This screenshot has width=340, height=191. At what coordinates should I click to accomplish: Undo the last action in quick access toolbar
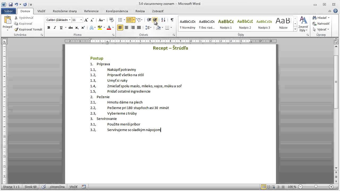[x=16, y=4]
